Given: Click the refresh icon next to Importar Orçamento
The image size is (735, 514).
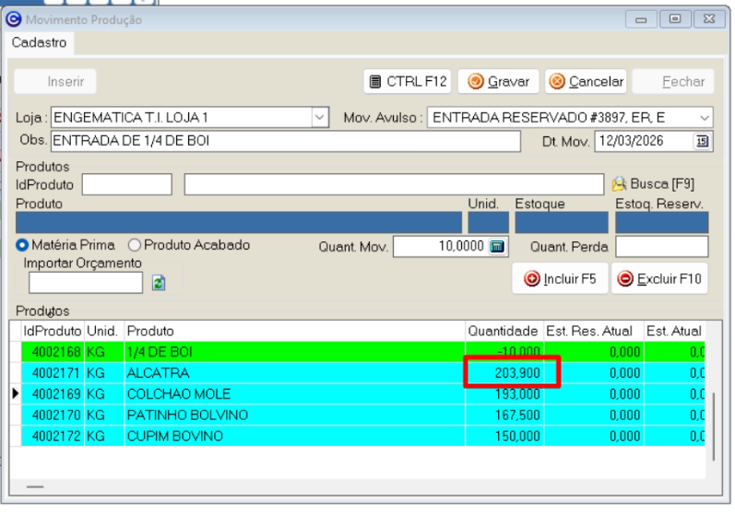Looking at the screenshot, I should click(x=158, y=284).
